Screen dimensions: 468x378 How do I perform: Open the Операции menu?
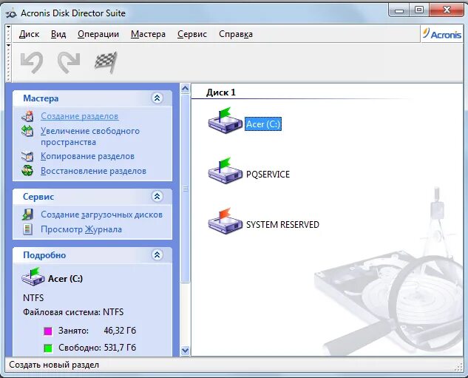[x=98, y=34]
